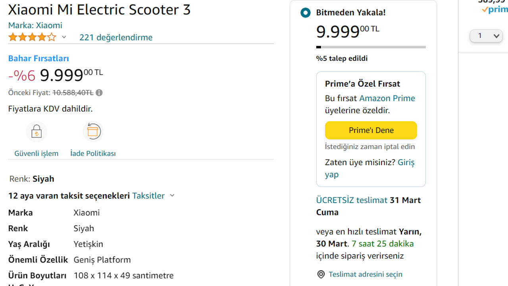Click the info icon beside previous price
The image size is (508, 286).
(x=99, y=93)
